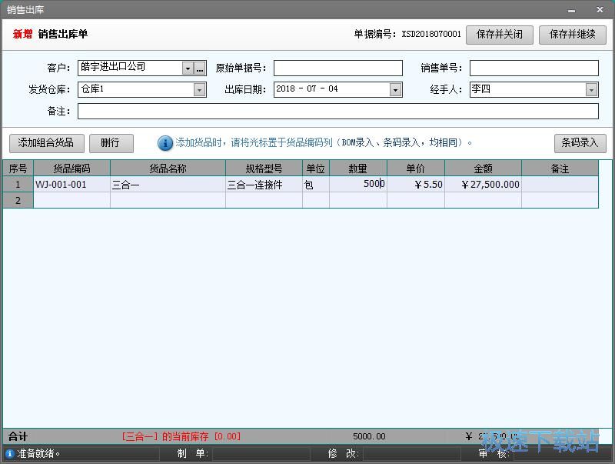Click the status bar info icon
Viewport: 615px width, 464px height.
(10, 453)
